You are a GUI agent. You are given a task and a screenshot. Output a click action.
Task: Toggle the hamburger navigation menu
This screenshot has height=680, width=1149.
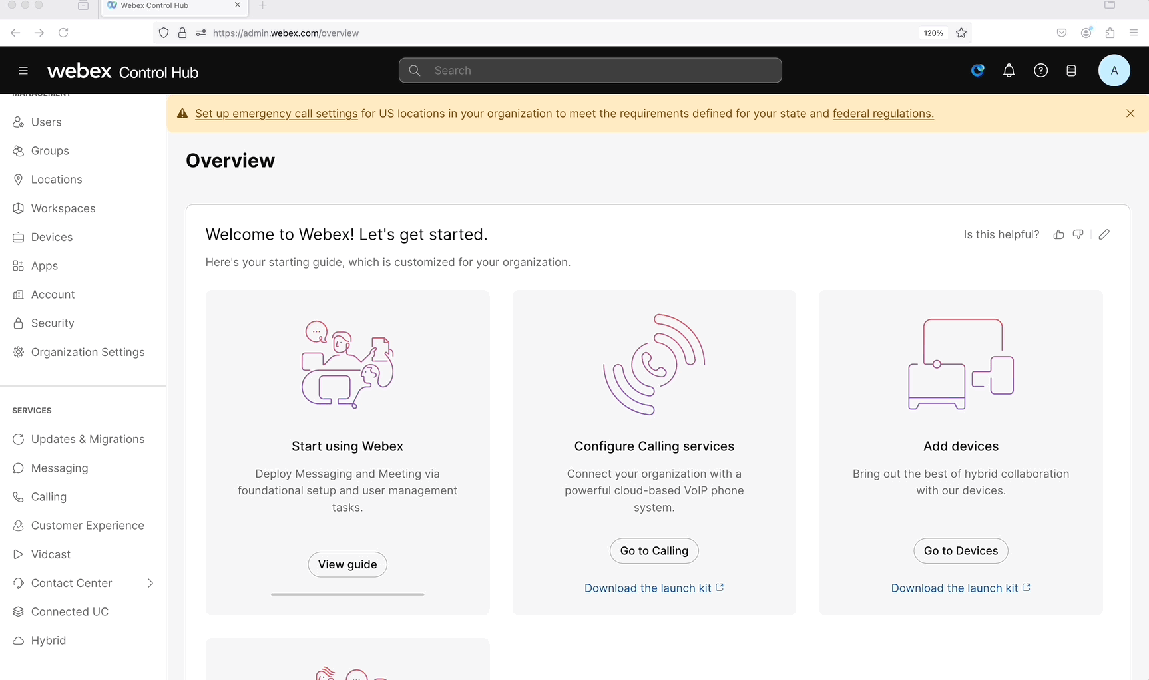pyautogui.click(x=23, y=71)
